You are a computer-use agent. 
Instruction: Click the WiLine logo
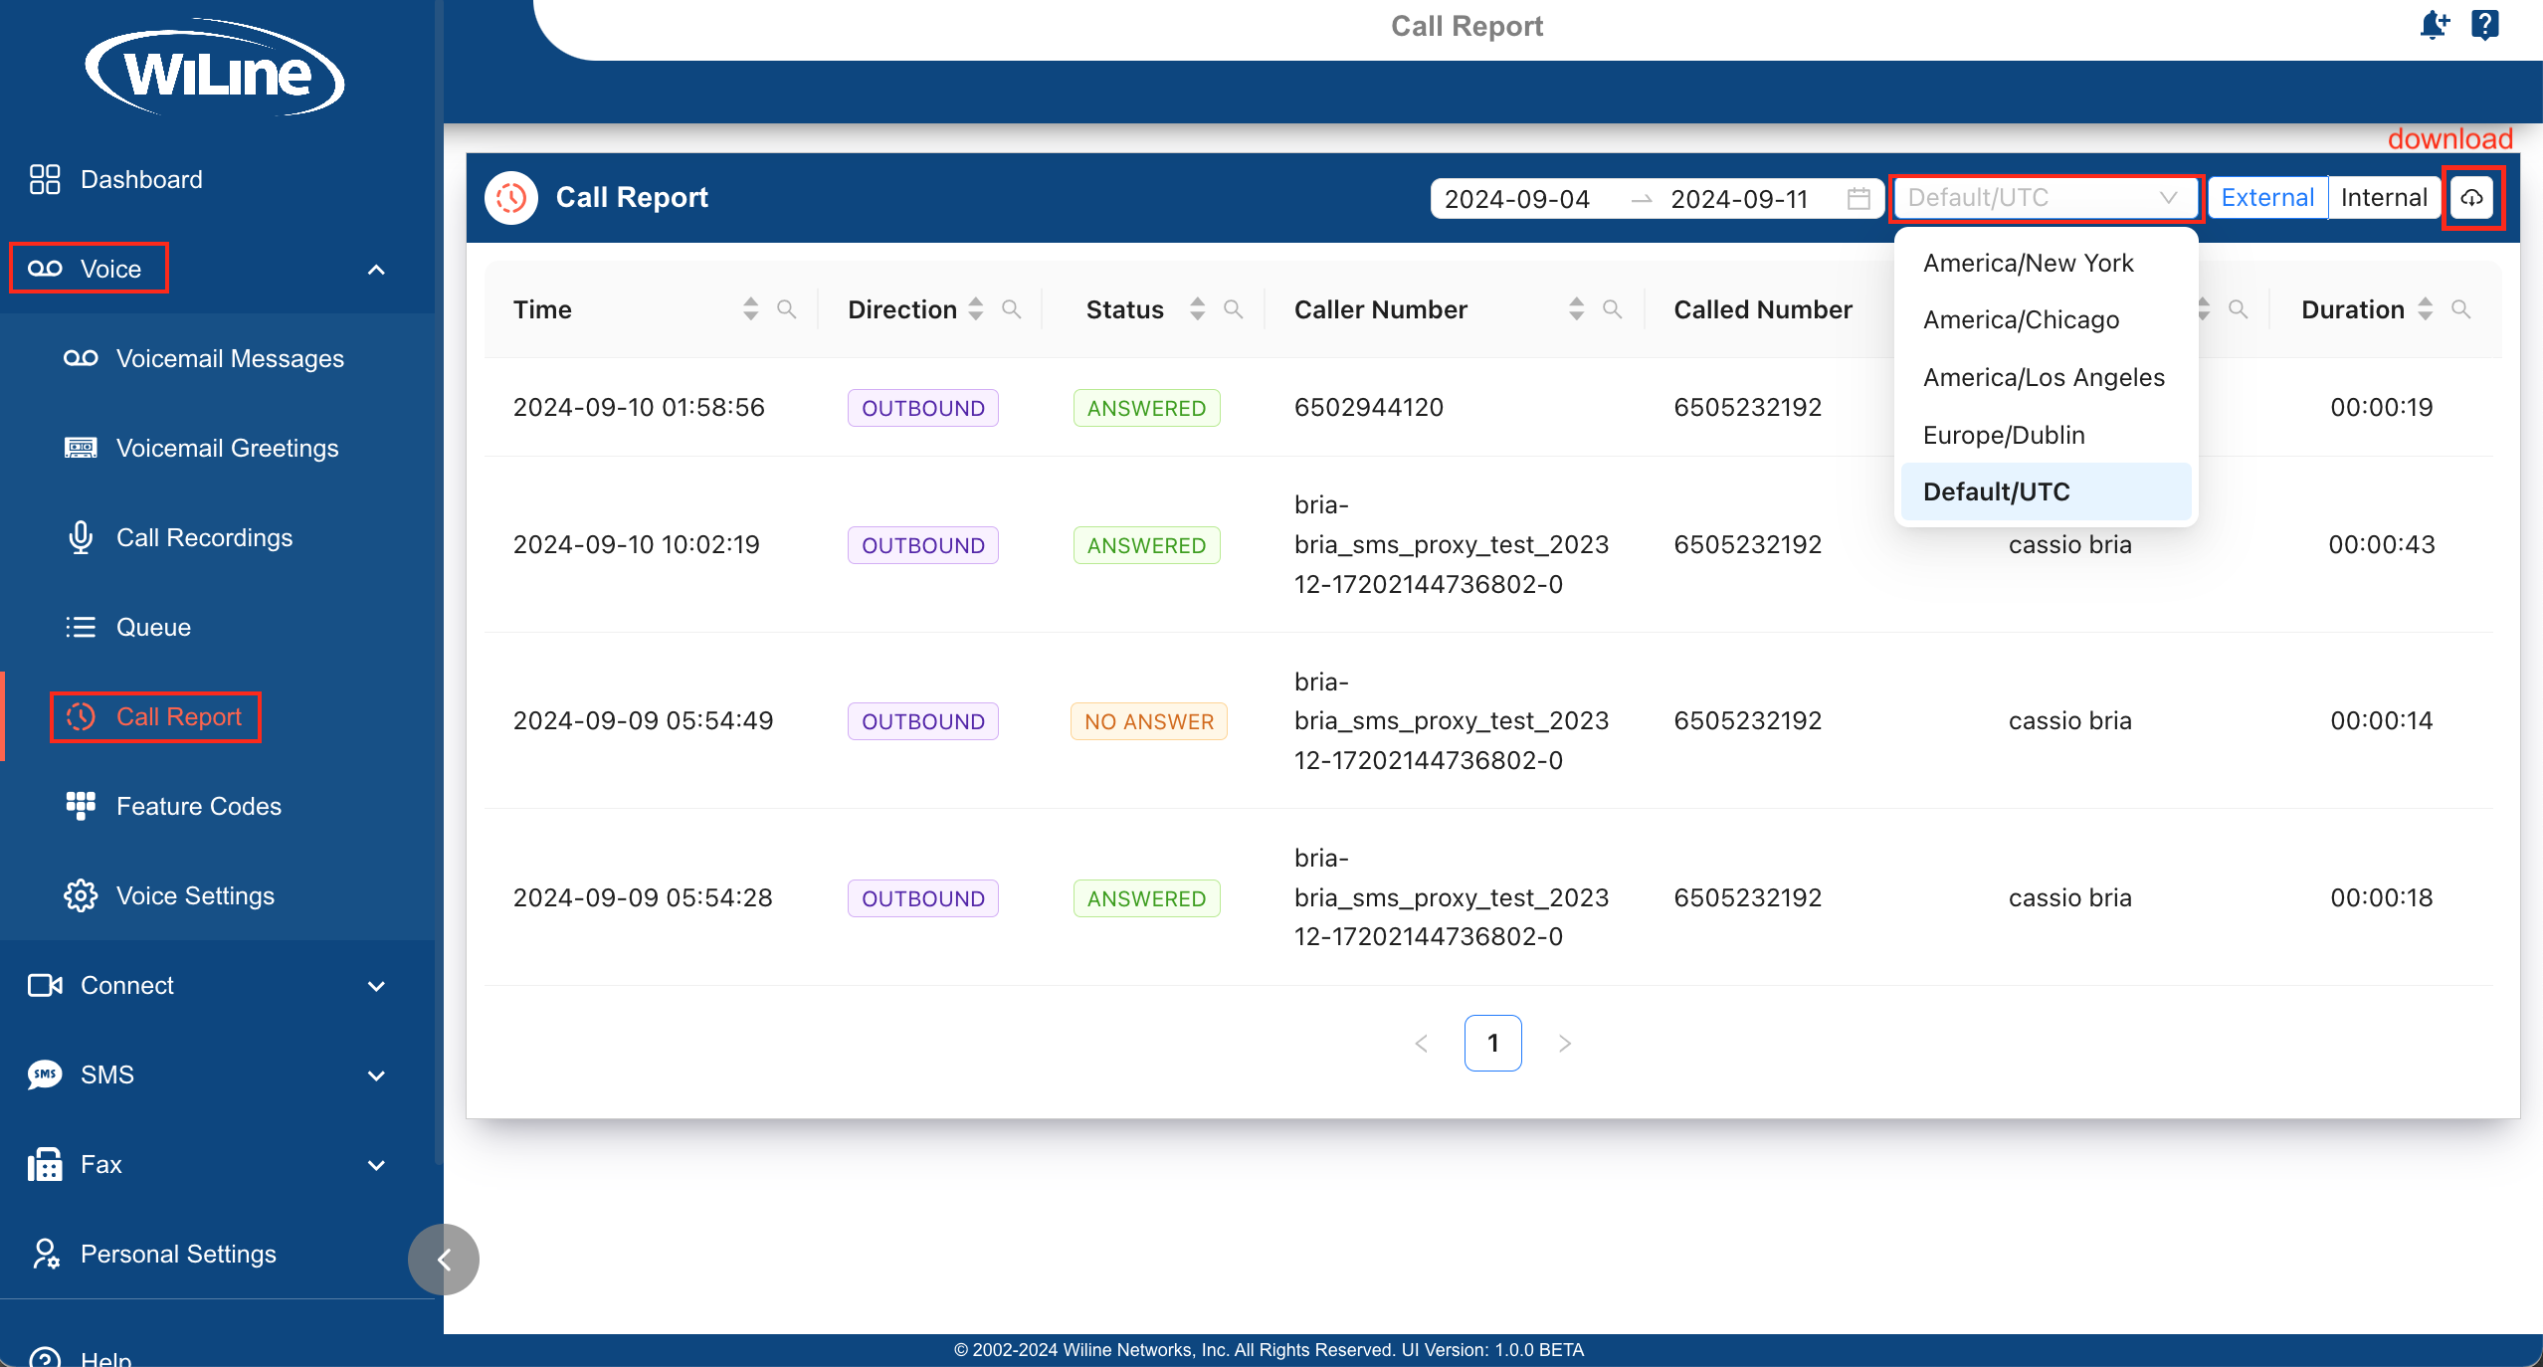(214, 70)
